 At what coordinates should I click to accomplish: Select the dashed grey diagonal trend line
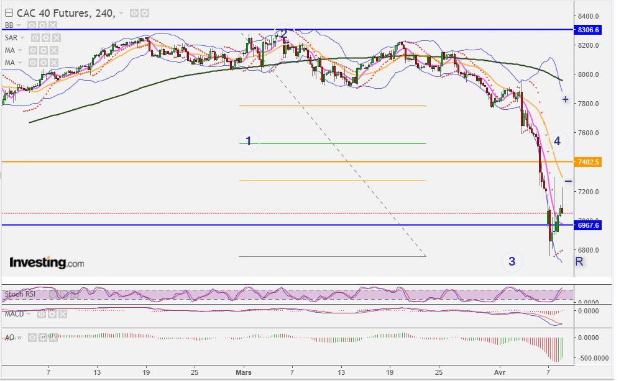[334, 145]
